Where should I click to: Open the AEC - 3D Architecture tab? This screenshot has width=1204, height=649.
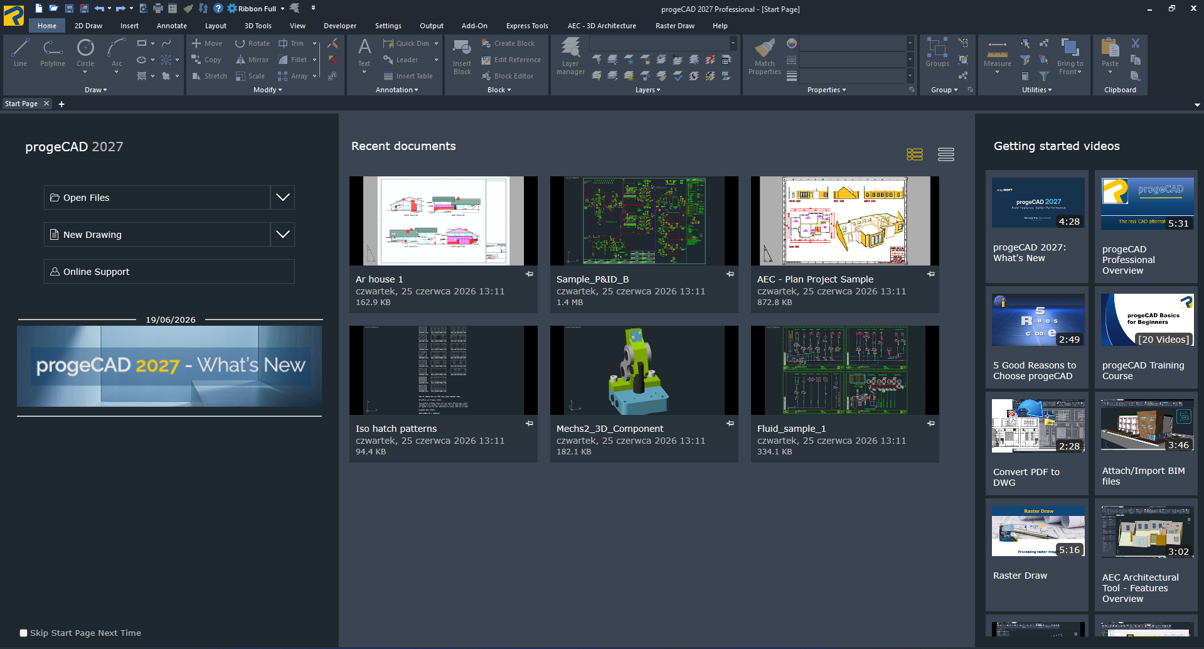pyautogui.click(x=602, y=26)
